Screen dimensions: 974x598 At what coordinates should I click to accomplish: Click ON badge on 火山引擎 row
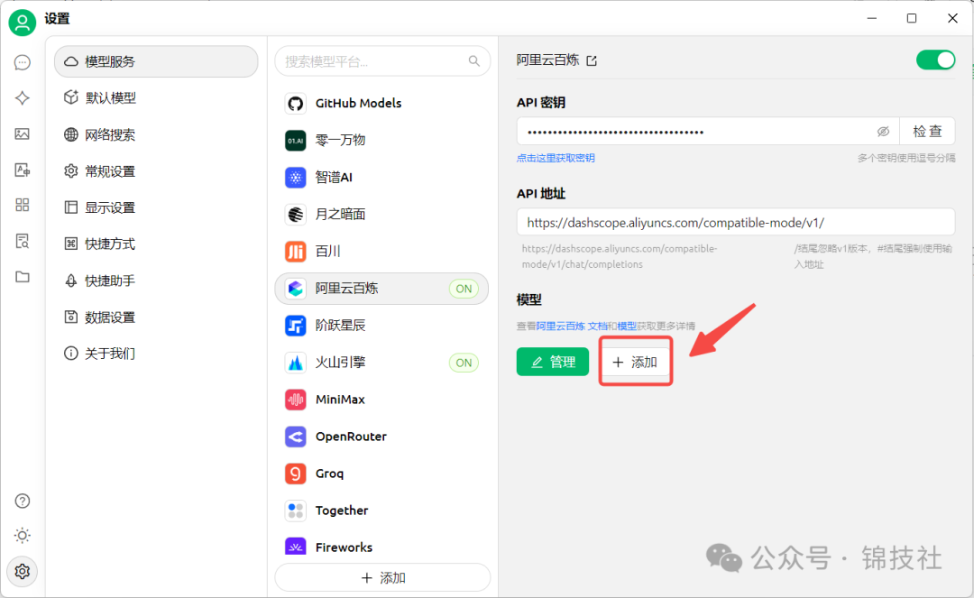(464, 363)
